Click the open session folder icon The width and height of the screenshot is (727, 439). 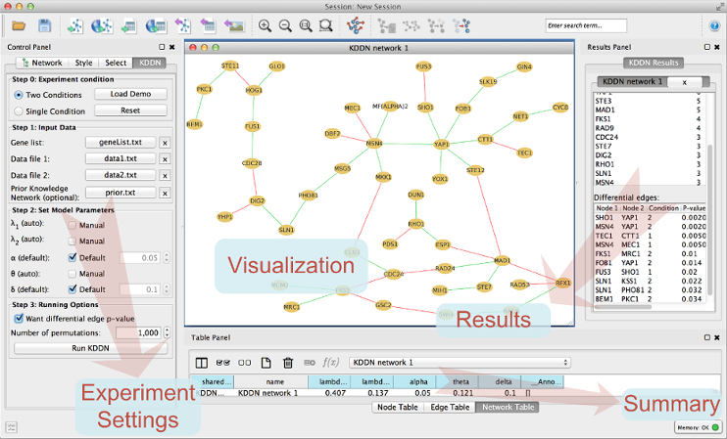click(18, 24)
